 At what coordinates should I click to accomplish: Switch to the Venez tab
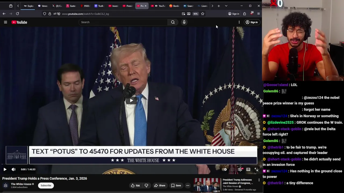[x=43, y=6]
